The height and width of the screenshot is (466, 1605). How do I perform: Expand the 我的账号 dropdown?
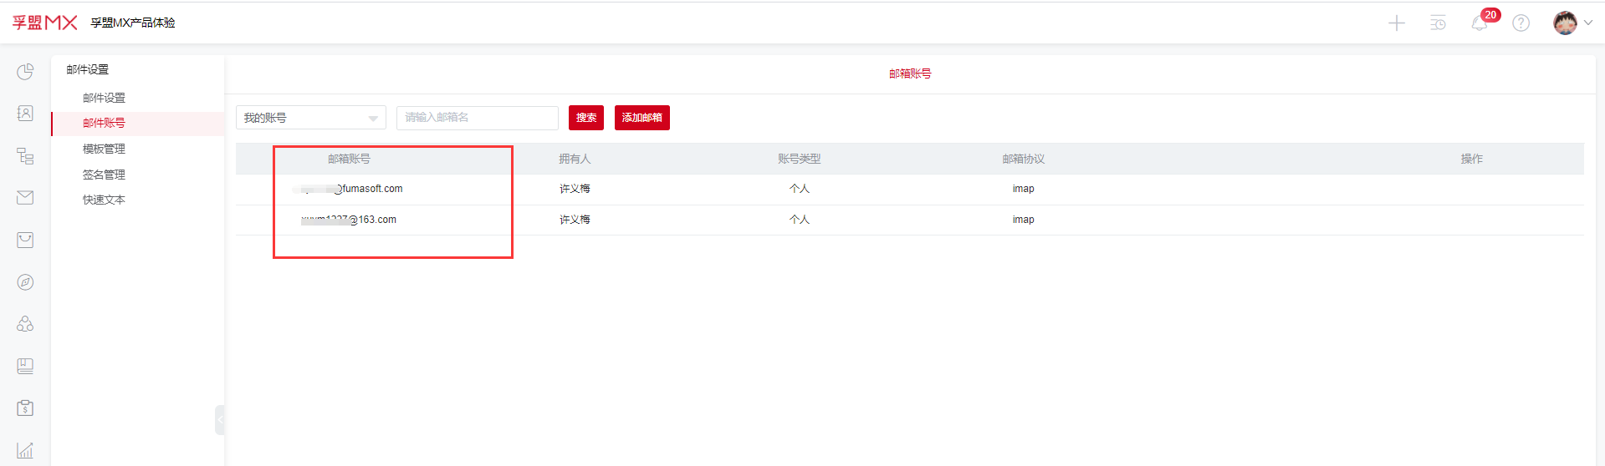(310, 118)
